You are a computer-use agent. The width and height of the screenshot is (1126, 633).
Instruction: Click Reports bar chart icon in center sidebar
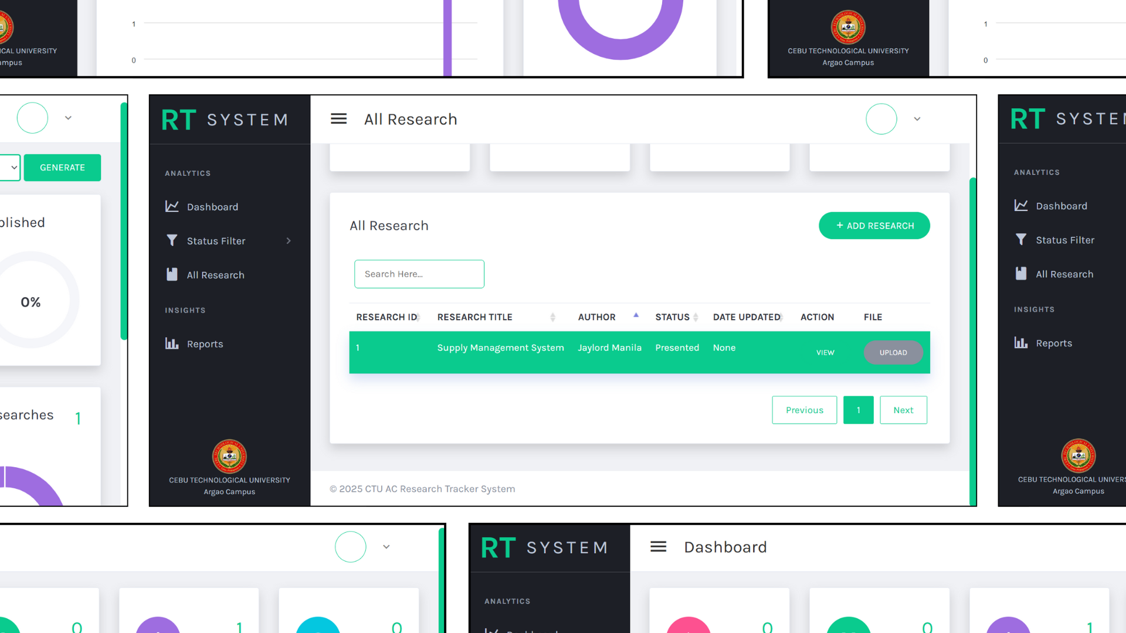(x=172, y=343)
